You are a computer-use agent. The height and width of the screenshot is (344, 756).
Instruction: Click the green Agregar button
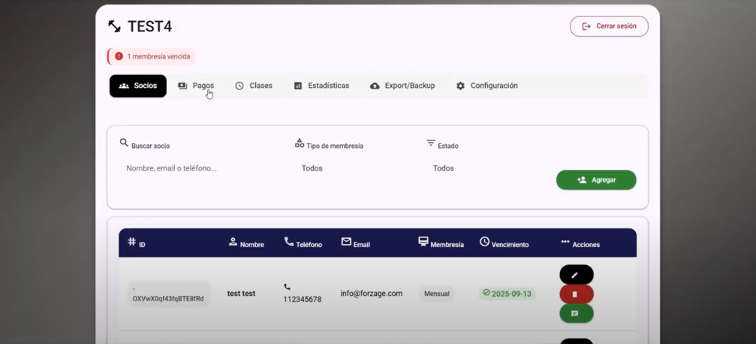(596, 180)
